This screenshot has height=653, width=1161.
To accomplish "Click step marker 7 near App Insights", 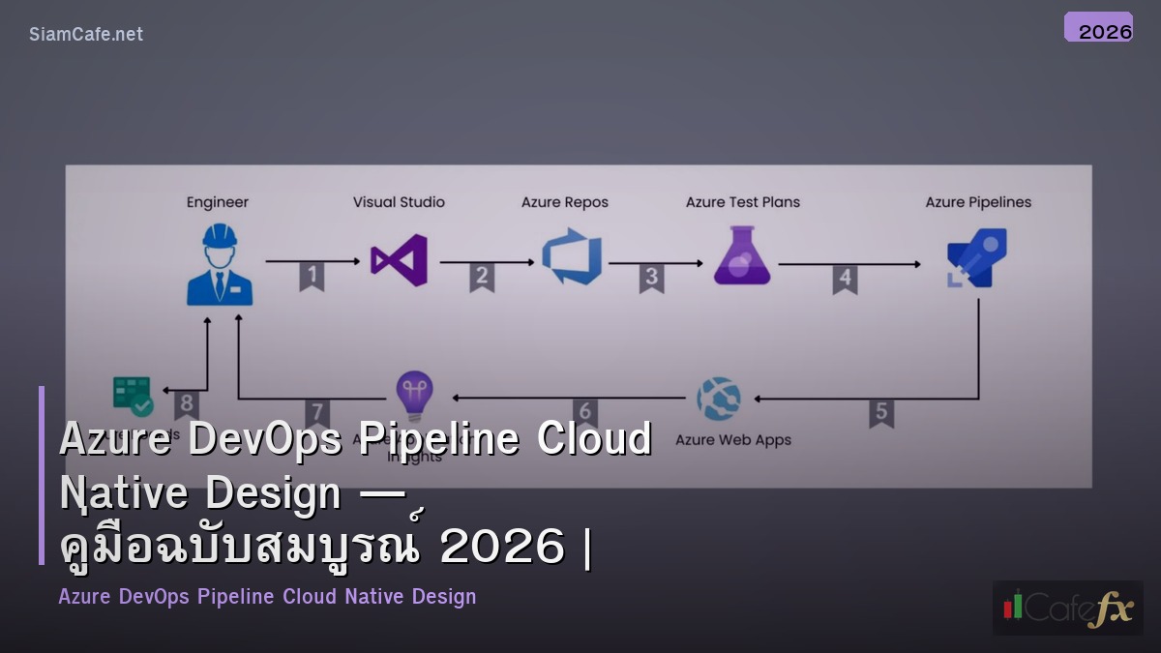I will (x=316, y=411).
